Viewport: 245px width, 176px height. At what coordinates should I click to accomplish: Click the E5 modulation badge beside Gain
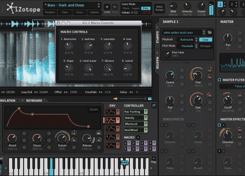(210, 95)
